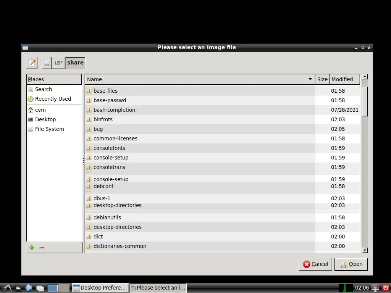
Task: Select the share path segment
Action: tap(75, 63)
